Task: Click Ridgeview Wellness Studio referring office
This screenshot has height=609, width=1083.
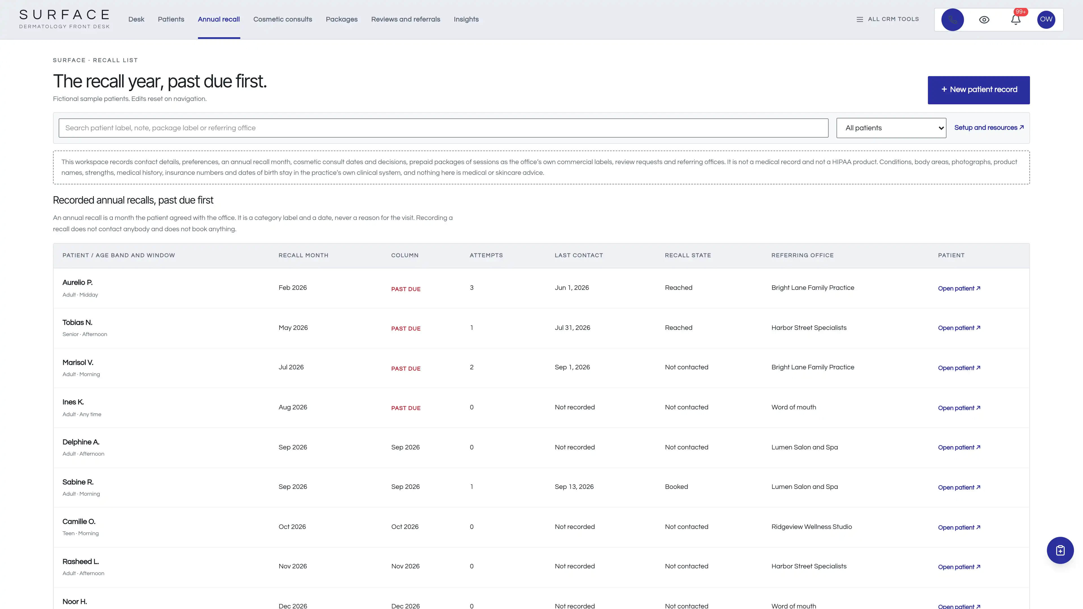Action: pyautogui.click(x=811, y=527)
